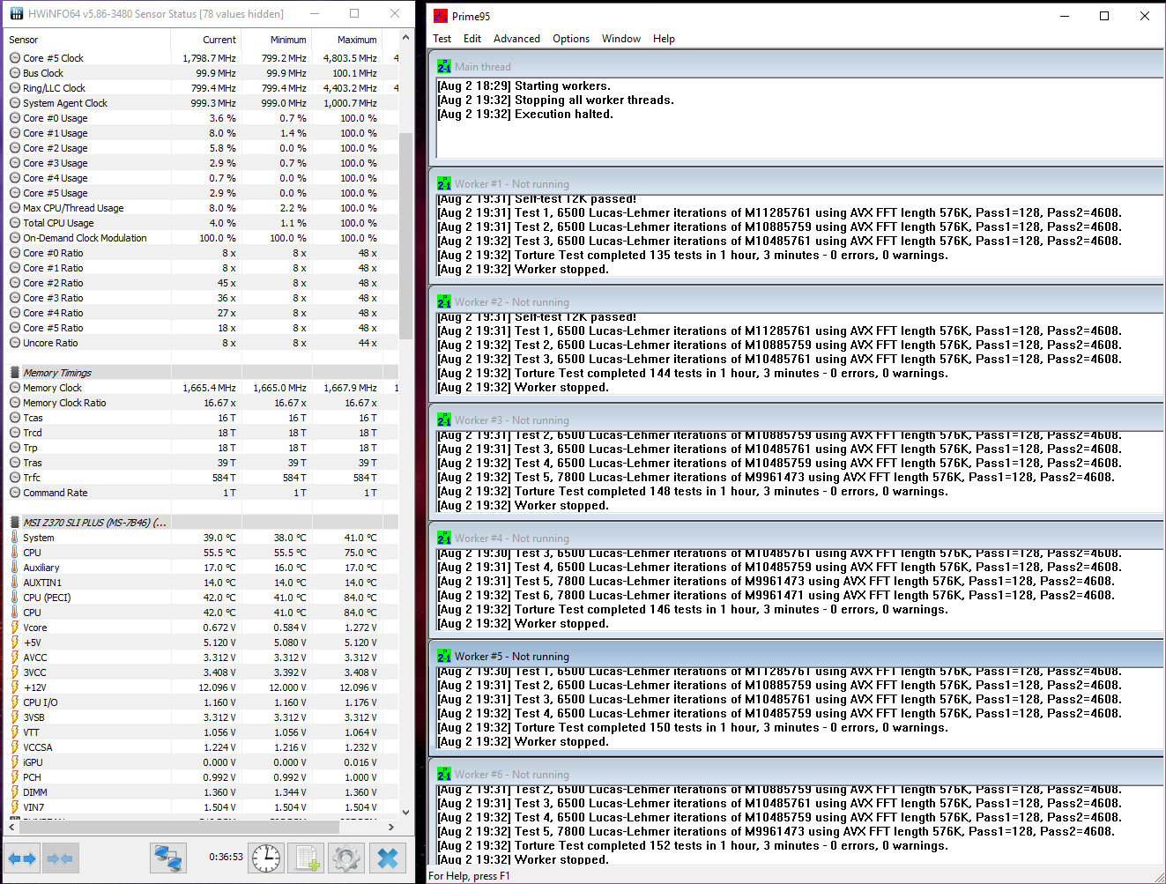Open the Test menu in Prime95
Viewport: 1166px width, 884px height.
click(x=442, y=39)
